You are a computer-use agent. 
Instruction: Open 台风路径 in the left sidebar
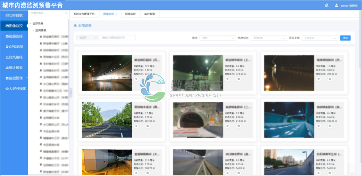click(x=14, y=57)
